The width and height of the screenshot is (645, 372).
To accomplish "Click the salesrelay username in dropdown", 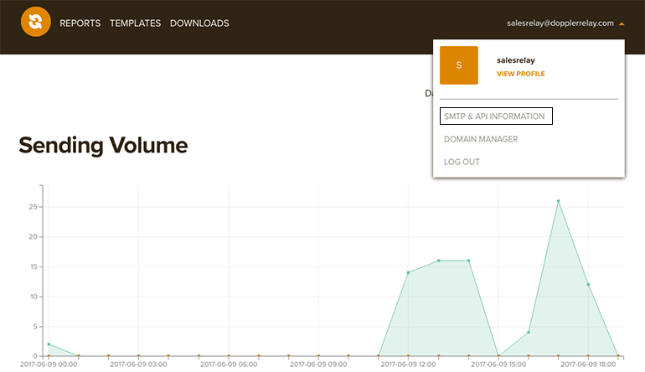I will point(515,60).
